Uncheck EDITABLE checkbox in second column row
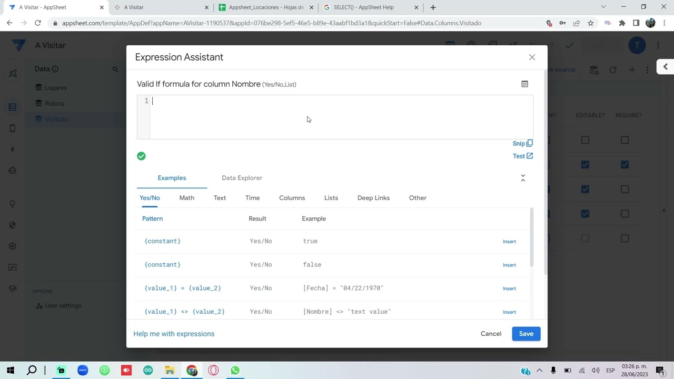 tap(585, 165)
